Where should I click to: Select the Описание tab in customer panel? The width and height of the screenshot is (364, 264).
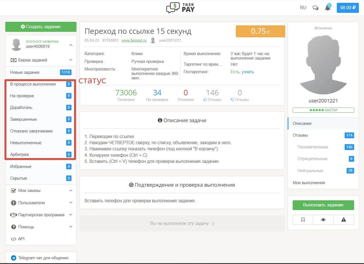(x=323, y=123)
